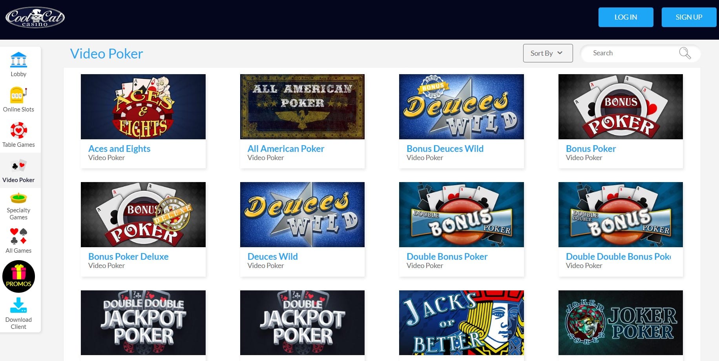The height and width of the screenshot is (361, 719).
Task: Select the Video Poker cards icon
Action: 18,166
